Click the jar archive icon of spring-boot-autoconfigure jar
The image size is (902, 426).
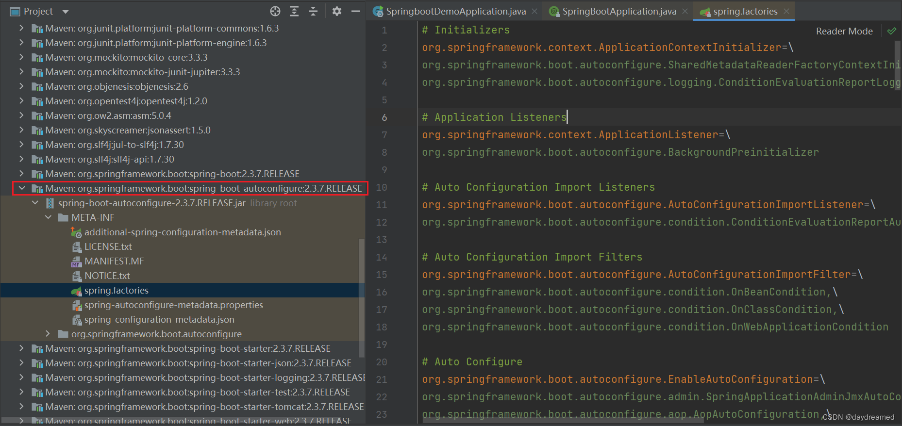[50, 203]
